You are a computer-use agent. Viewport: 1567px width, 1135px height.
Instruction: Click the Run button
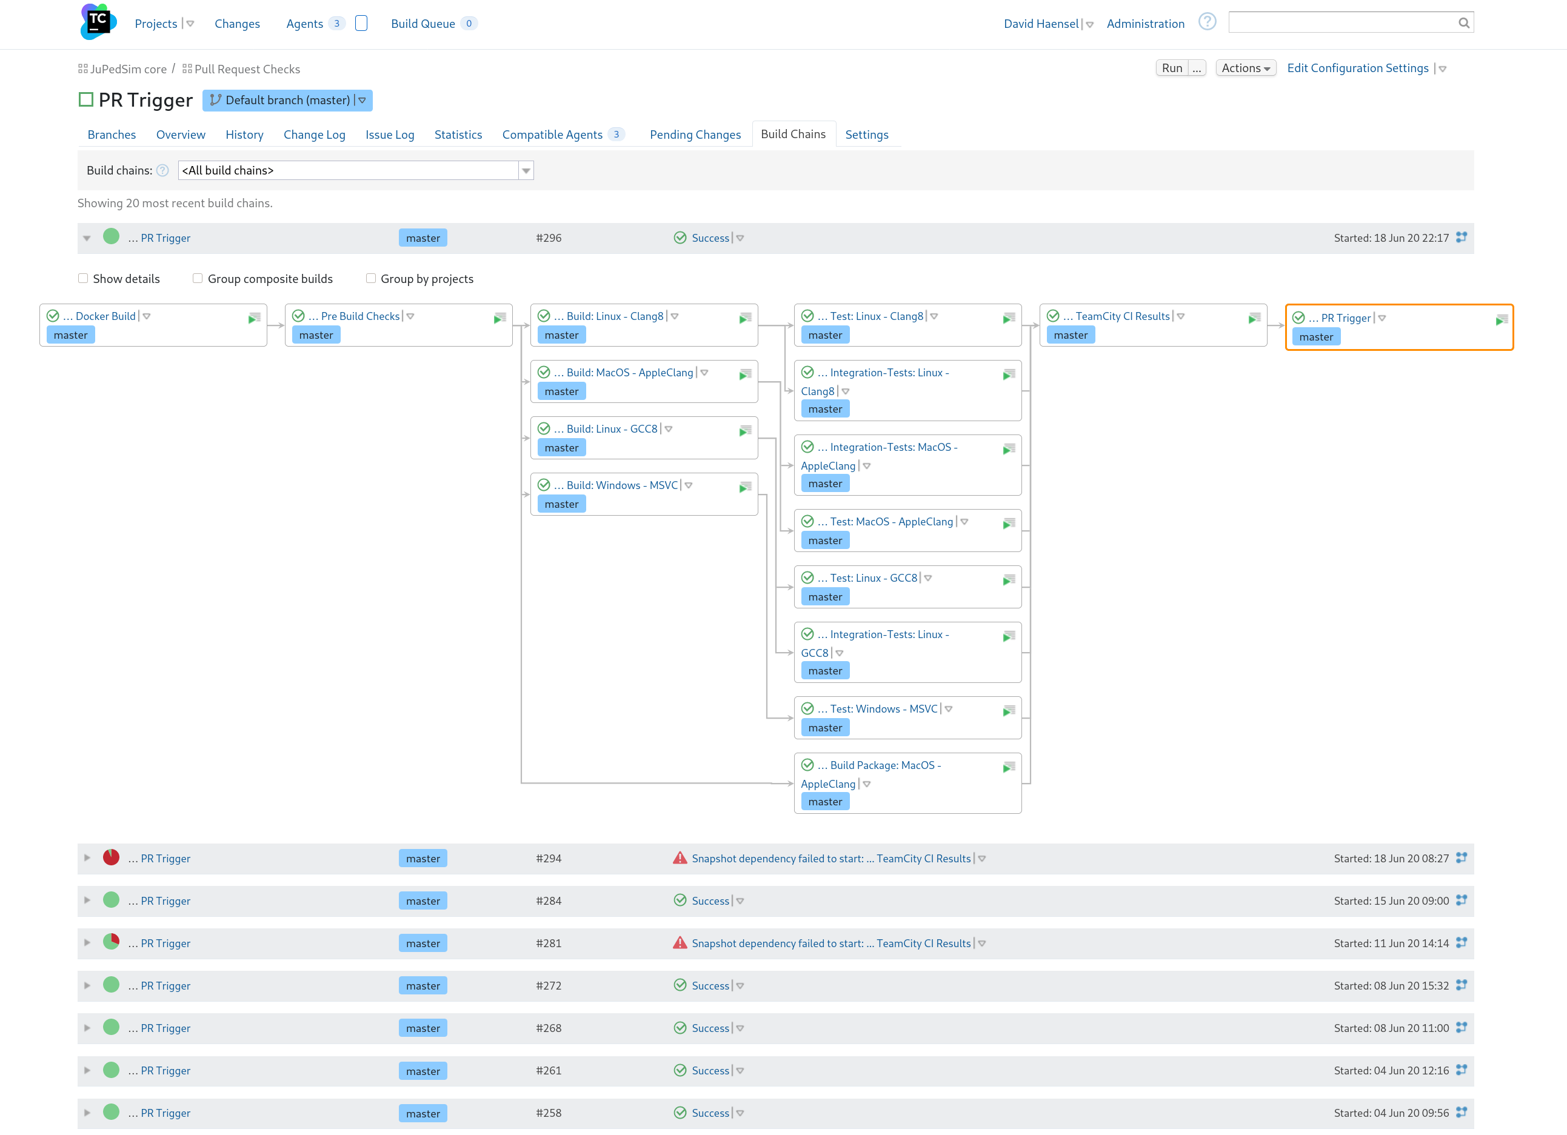(1172, 68)
